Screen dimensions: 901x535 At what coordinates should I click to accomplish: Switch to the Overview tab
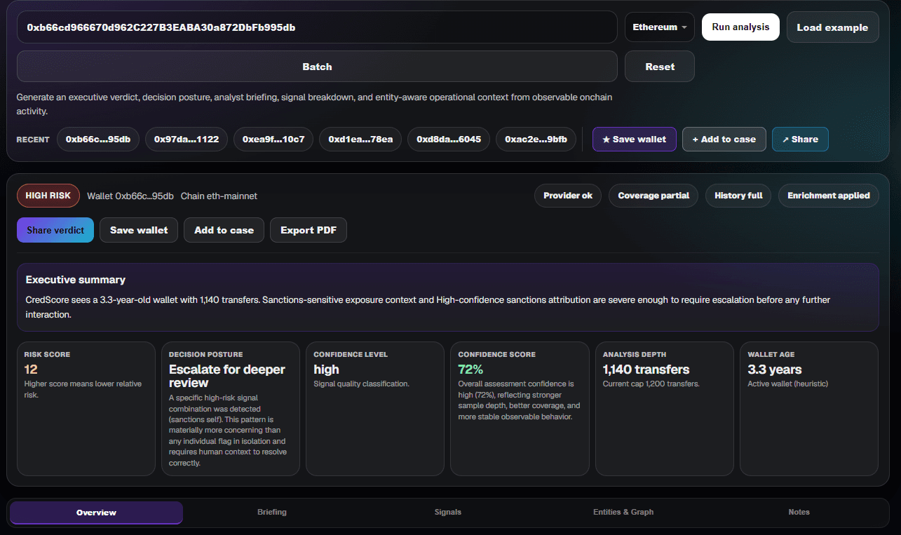pyautogui.click(x=96, y=513)
